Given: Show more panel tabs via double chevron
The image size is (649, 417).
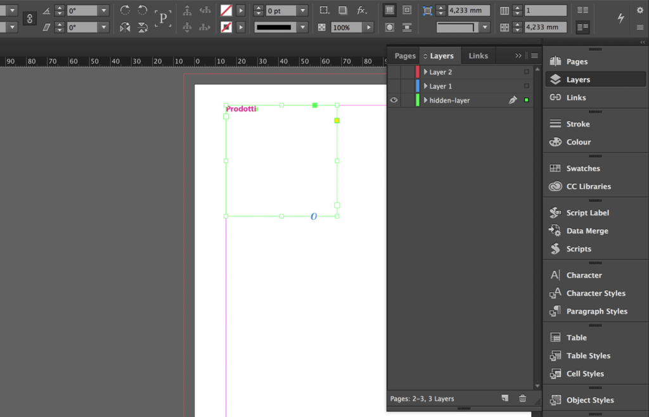Looking at the screenshot, I should coord(518,55).
